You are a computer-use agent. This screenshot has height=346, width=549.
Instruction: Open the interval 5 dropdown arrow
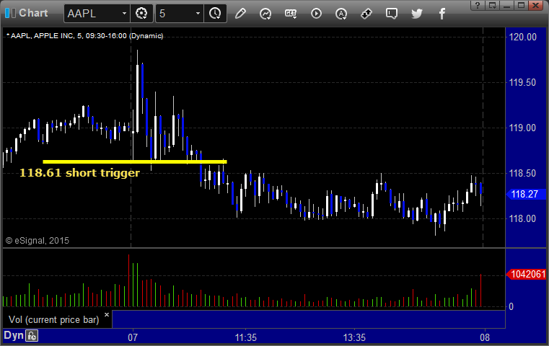198,14
